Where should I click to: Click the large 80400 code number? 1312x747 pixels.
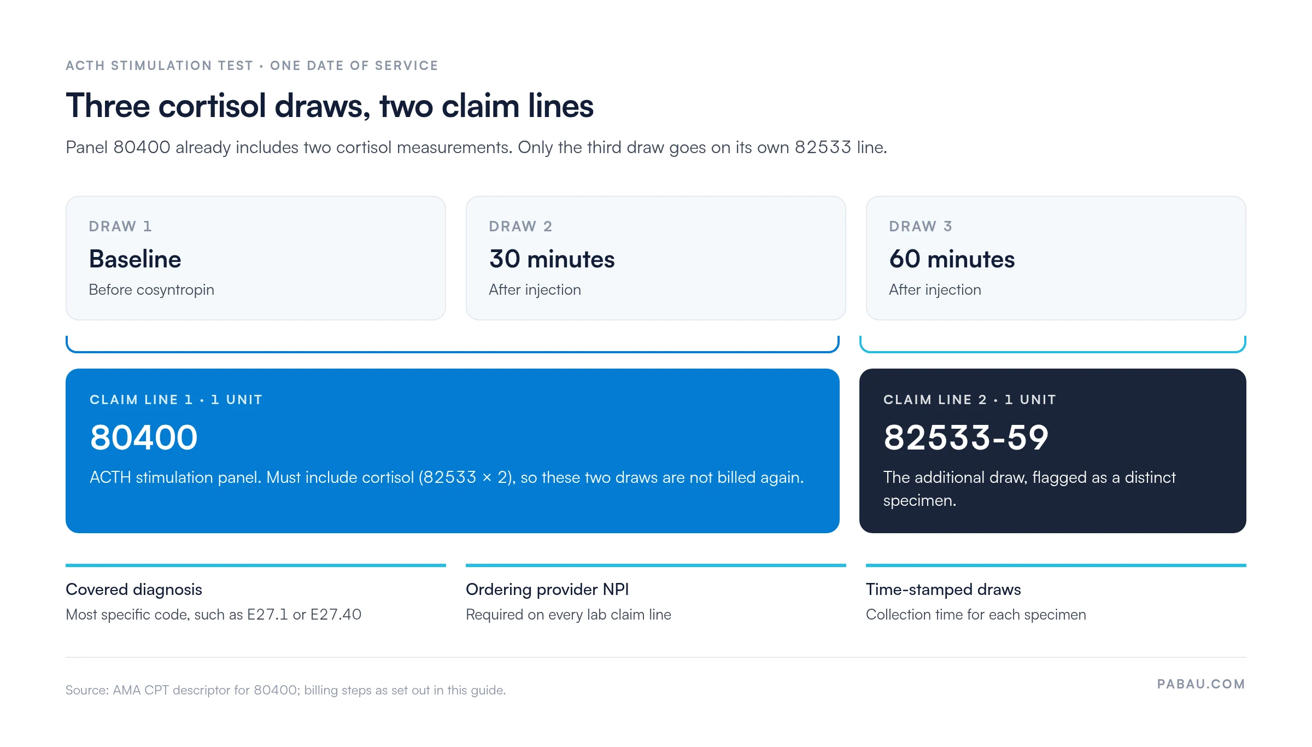point(144,437)
